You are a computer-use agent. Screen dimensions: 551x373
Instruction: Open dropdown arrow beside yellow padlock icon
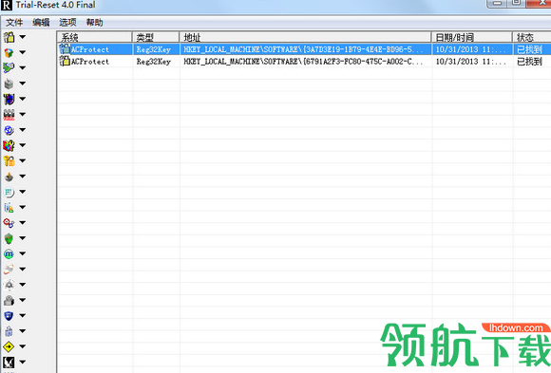click(x=22, y=37)
